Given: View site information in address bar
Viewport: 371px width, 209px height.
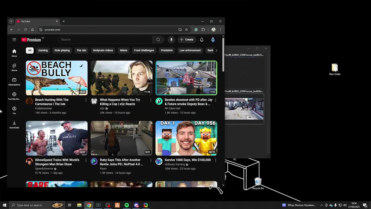Looking at the screenshot, I should coord(41,30).
